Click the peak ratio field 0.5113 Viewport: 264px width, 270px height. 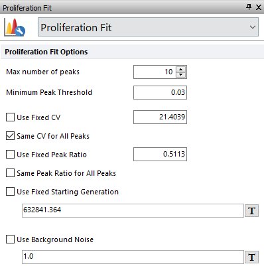[x=160, y=154]
